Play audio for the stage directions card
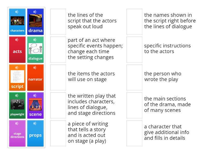Image resolution: width=207 pixels, height=155 pixels. (17, 123)
